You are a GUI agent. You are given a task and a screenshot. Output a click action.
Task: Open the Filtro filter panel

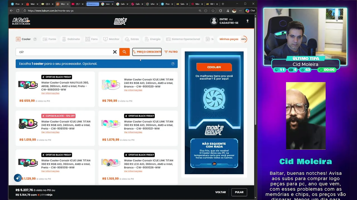[171, 52]
